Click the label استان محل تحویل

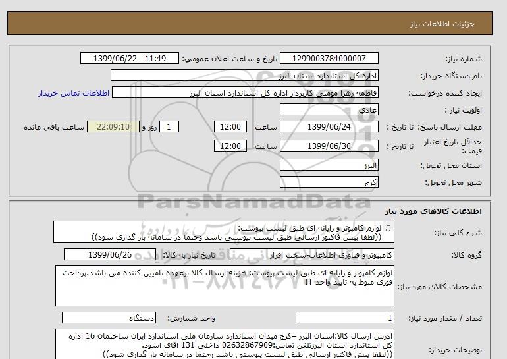click(x=451, y=165)
